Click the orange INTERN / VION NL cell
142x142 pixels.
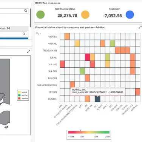pyautogui.click(x=138, y=92)
